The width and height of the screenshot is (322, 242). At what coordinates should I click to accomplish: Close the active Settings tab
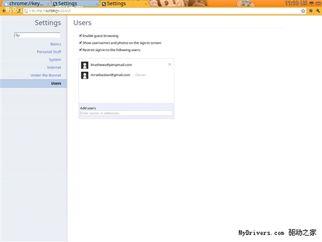[x=146, y=4]
